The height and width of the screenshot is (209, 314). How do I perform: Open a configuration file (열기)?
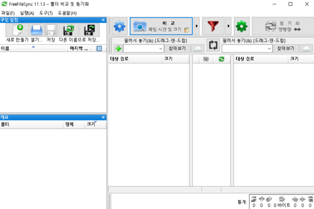tap(37, 30)
